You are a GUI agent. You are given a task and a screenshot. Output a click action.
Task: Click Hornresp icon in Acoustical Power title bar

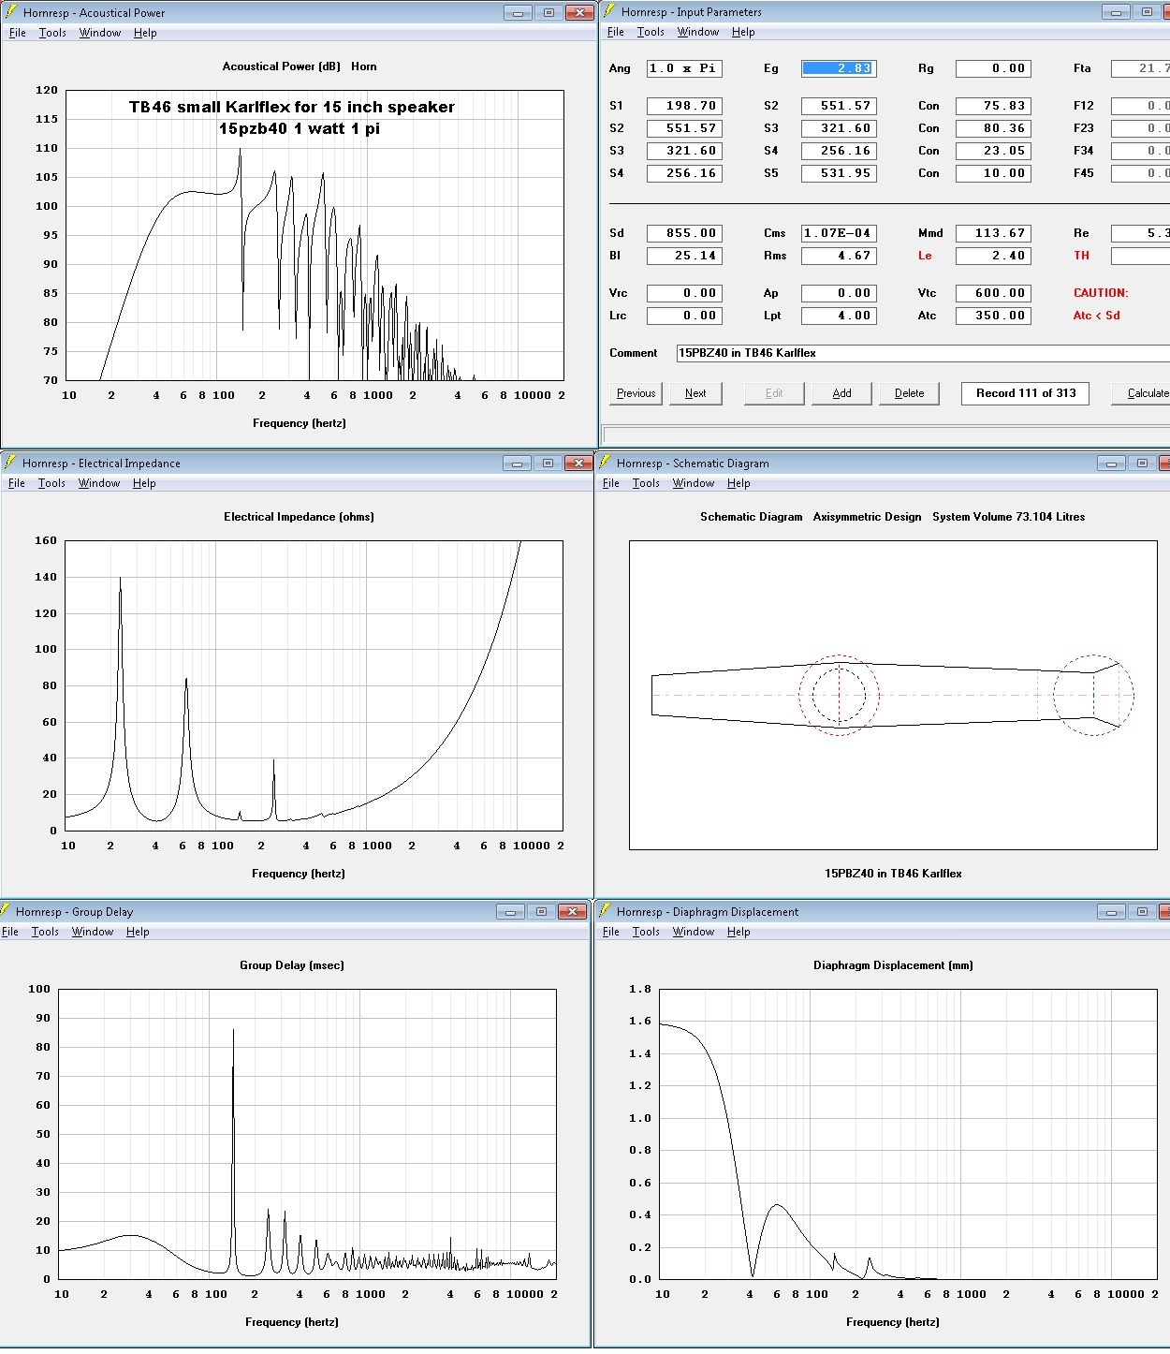11,12
